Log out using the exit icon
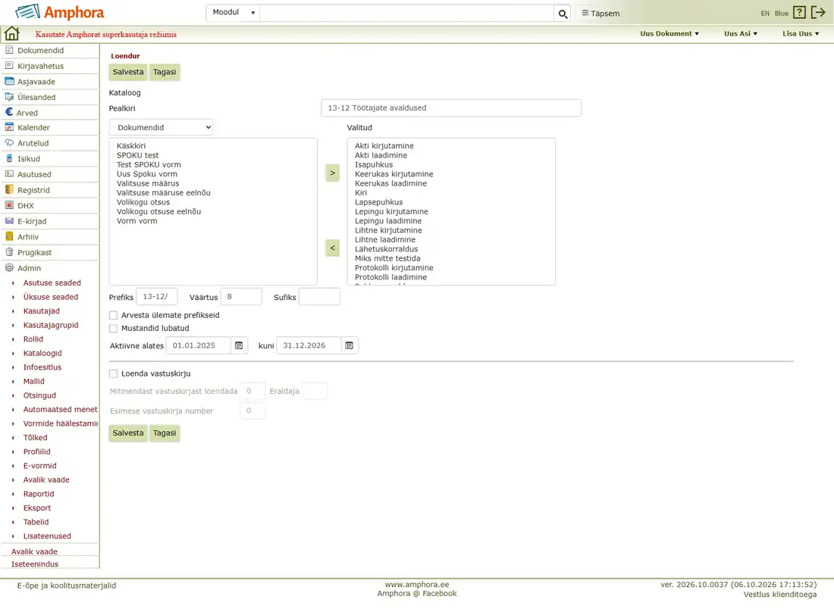The height and width of the screenshot is (609, 834). 818,12
